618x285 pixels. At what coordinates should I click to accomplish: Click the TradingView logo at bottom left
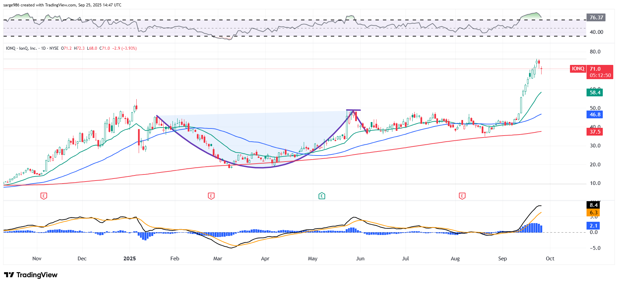(x=31, y=275)
